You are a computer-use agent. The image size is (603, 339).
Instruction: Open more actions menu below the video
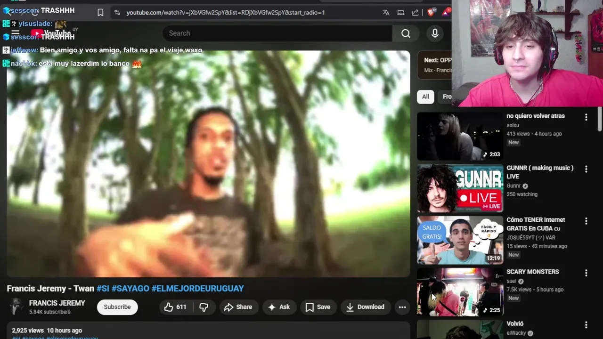[402, 307]
